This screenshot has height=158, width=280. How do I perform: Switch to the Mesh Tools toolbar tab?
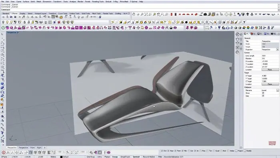(96, 13)
